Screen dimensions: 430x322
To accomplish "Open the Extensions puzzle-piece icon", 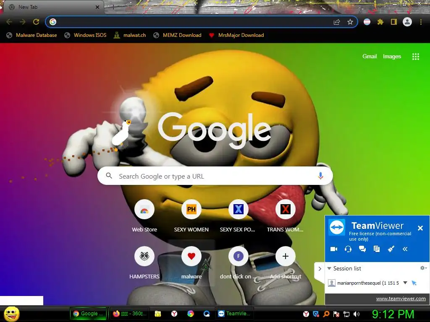I will click(380, 22).
